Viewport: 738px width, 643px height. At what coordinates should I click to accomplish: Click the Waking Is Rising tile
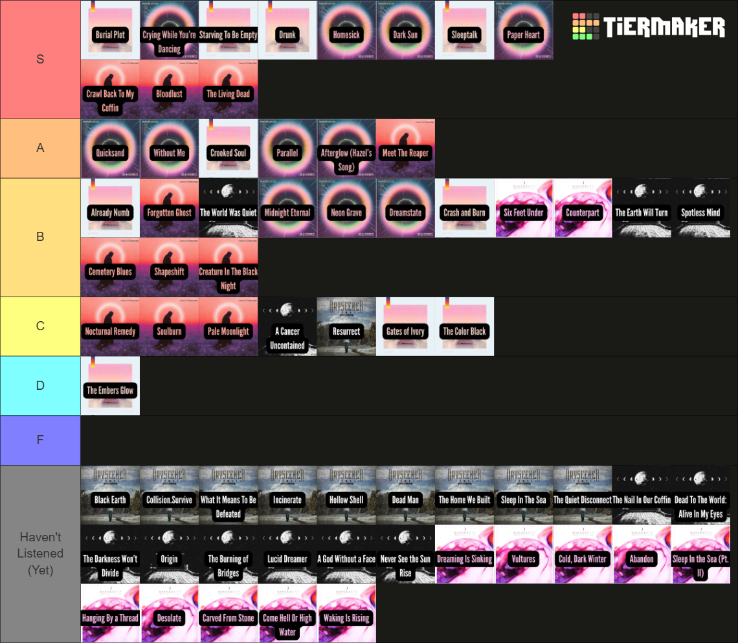[x=346, y=614]
